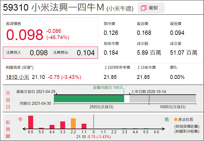Click the copy icon inside the 複製 button
The image size is (204, 141).
pos(144,8)
